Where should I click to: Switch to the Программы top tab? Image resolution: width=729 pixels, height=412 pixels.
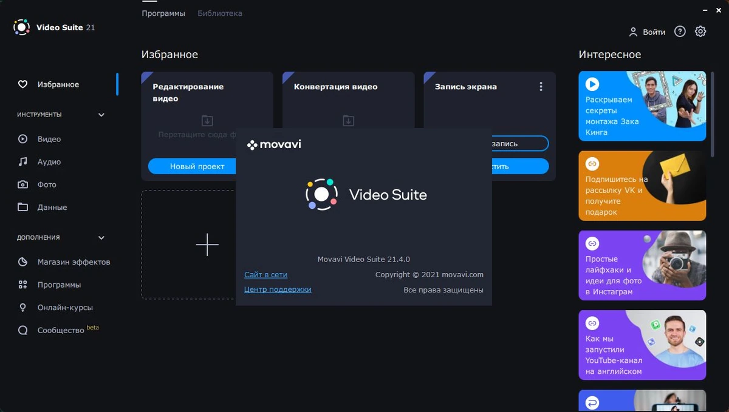point(163,13)
